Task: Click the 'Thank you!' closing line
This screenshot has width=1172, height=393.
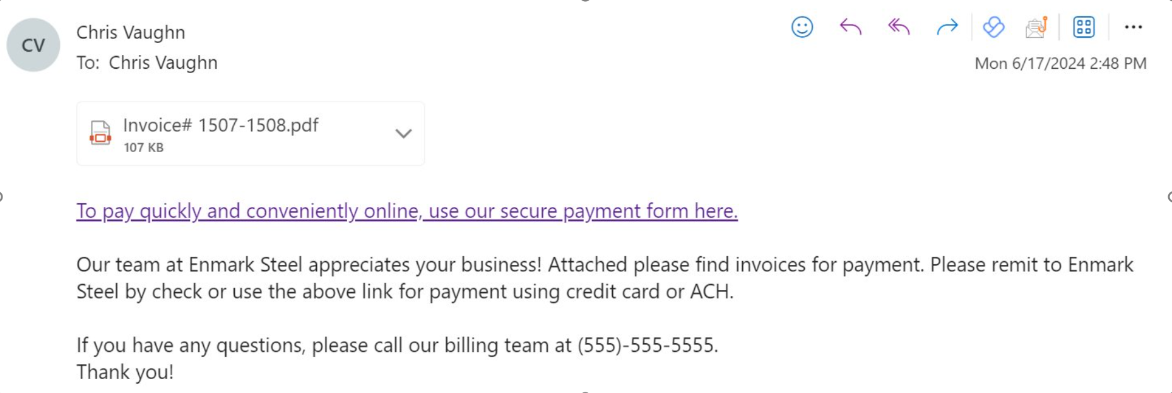Action: click(x=125, y=372)
